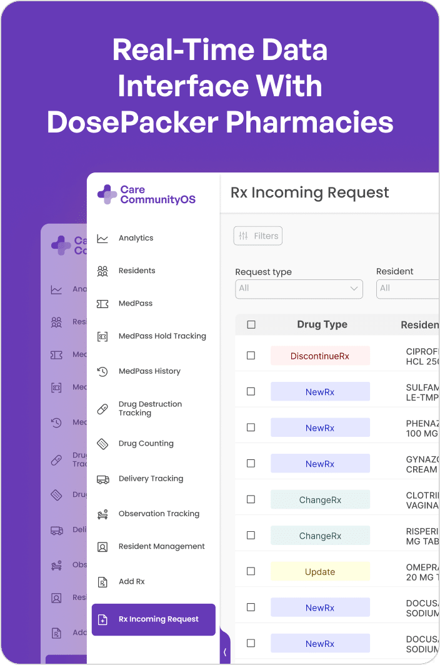Click the history clock icon in background window
Screen dimensions: 440x665
[x=56, y=422]
